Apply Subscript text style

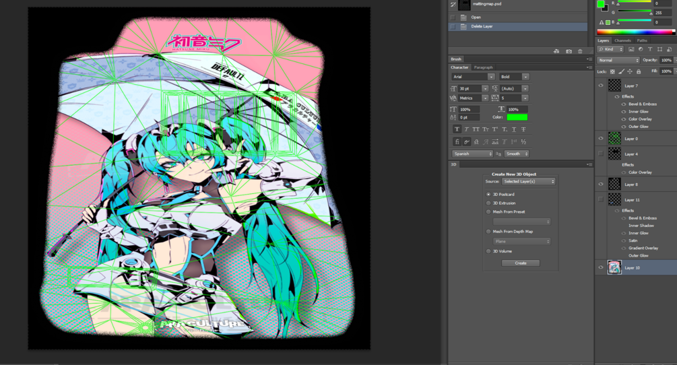coord(505,129)
